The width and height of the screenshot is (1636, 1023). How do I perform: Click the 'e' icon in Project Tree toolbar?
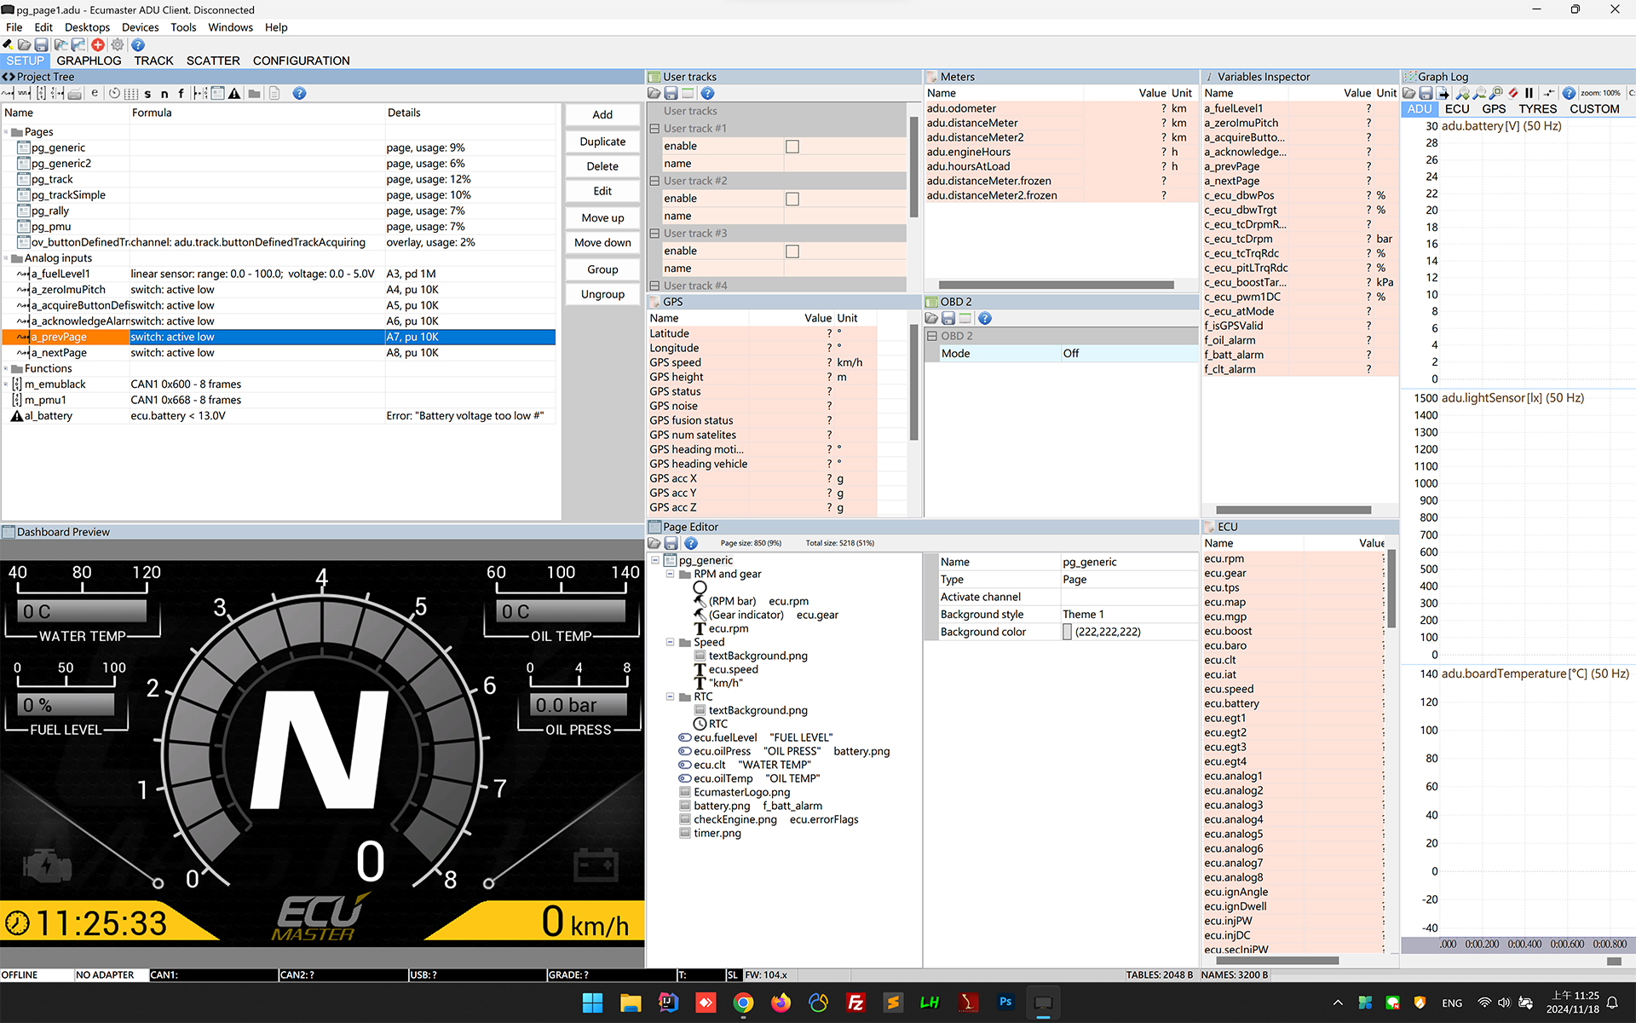click(x=95, y=94)
